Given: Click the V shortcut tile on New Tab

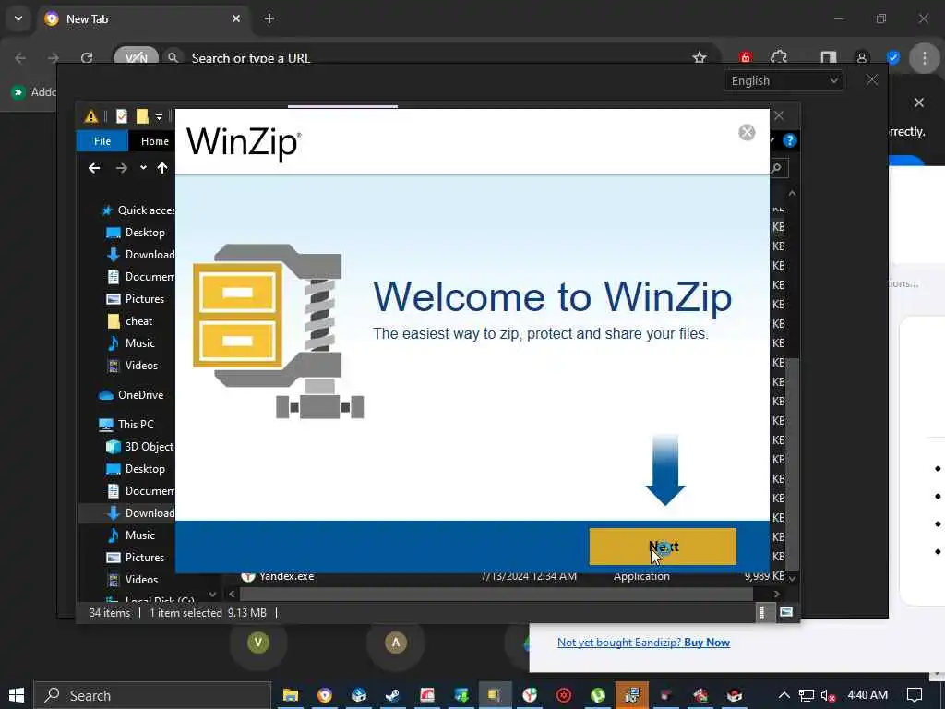Looking at the screenshot, I should [x=258, y=643].
